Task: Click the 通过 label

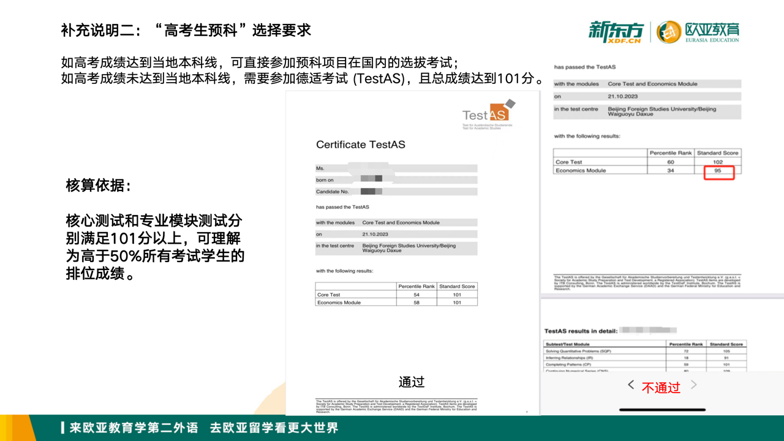Action: click(x=412, y=382)
